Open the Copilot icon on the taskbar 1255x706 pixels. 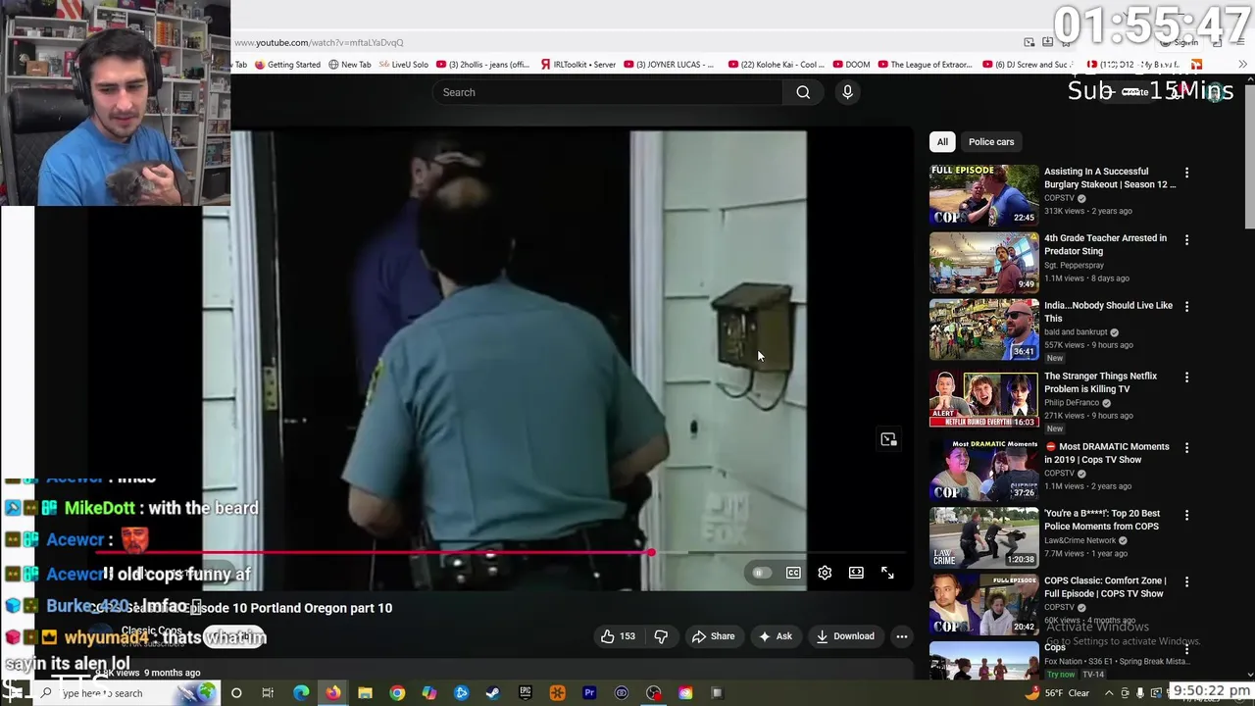click(429, 693)
